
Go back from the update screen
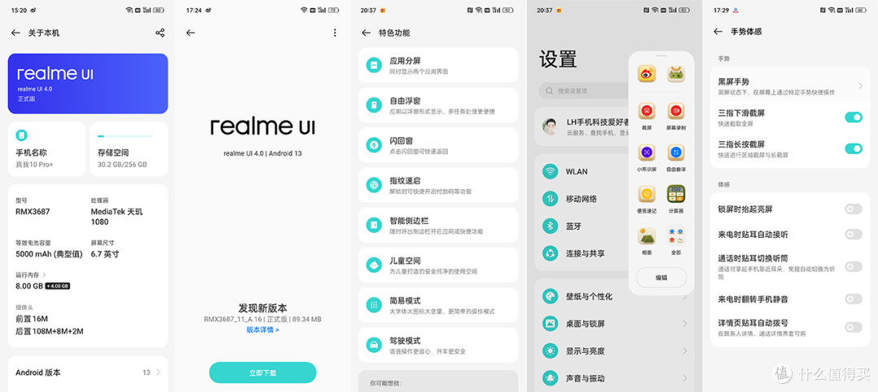[x=190, y=33]
